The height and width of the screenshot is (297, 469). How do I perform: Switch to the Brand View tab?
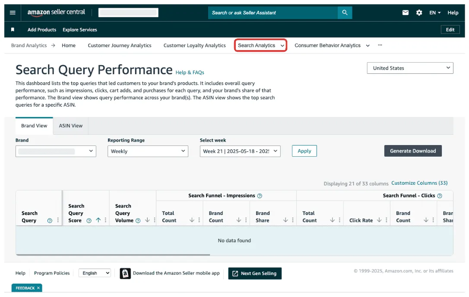tap(34, 126)
